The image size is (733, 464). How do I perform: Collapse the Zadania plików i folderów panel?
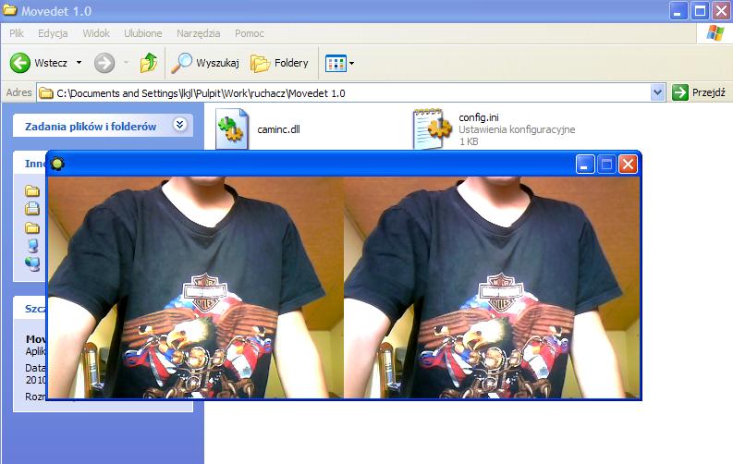point(179,126)
